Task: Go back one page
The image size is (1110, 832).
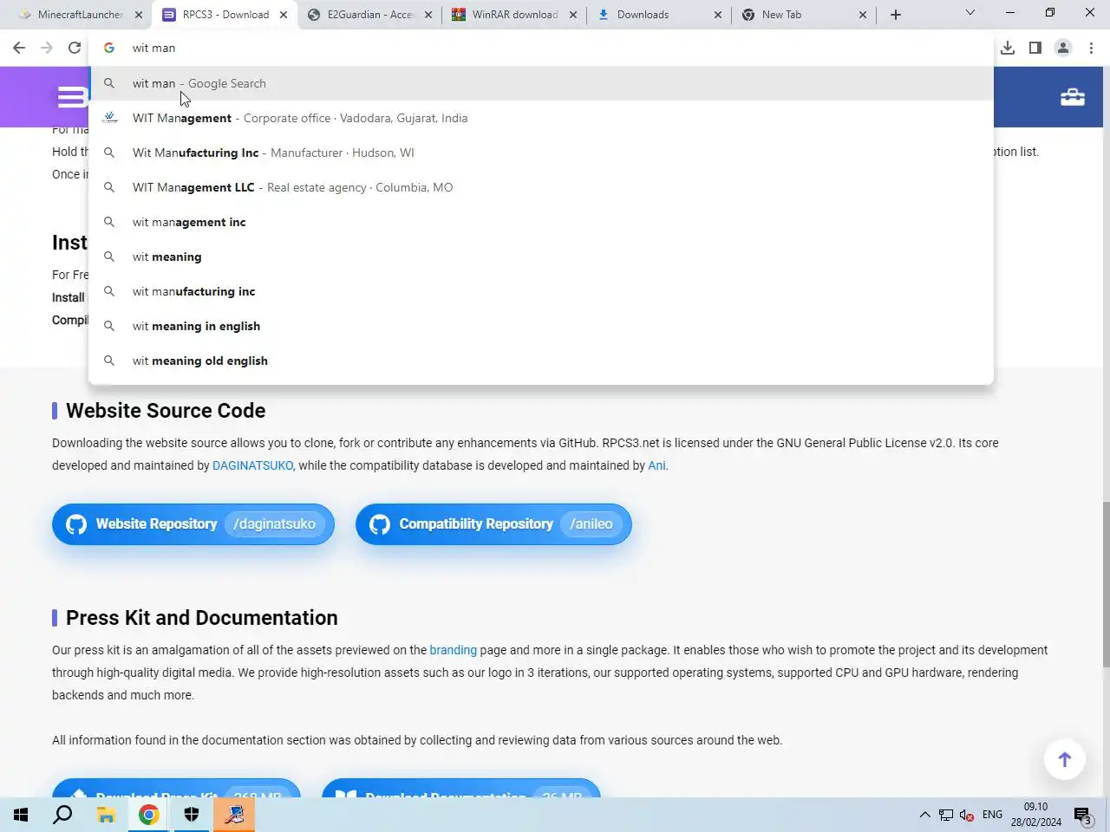Action: tap(19, 48)
